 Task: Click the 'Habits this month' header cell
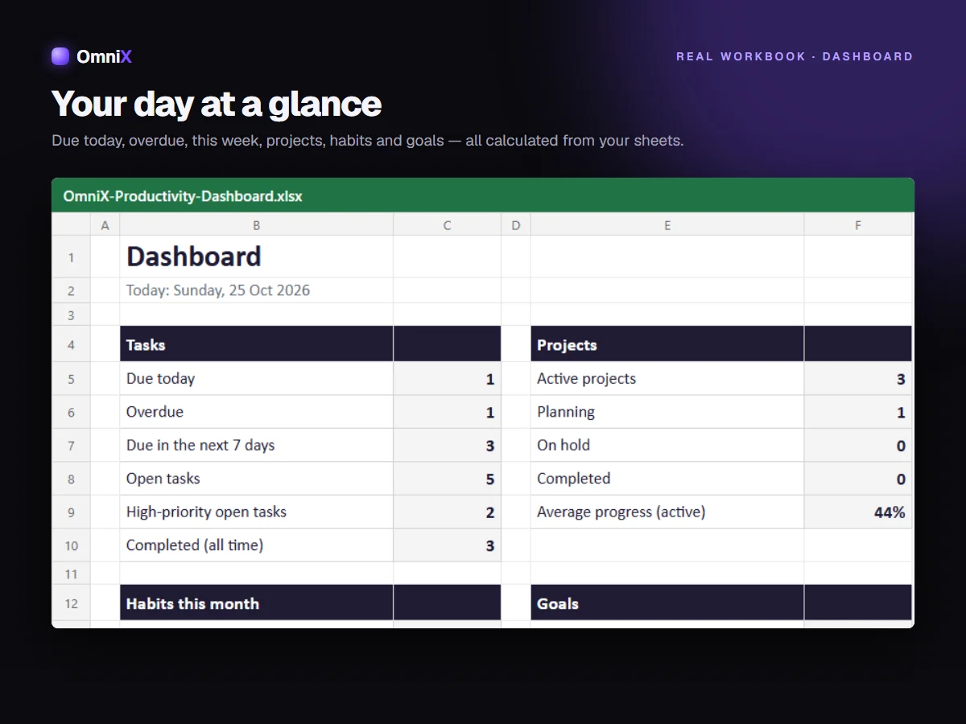[256, 603]
